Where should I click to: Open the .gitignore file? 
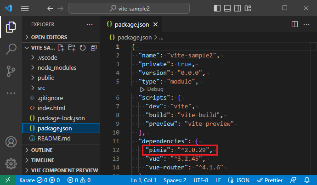pos(61,98)
